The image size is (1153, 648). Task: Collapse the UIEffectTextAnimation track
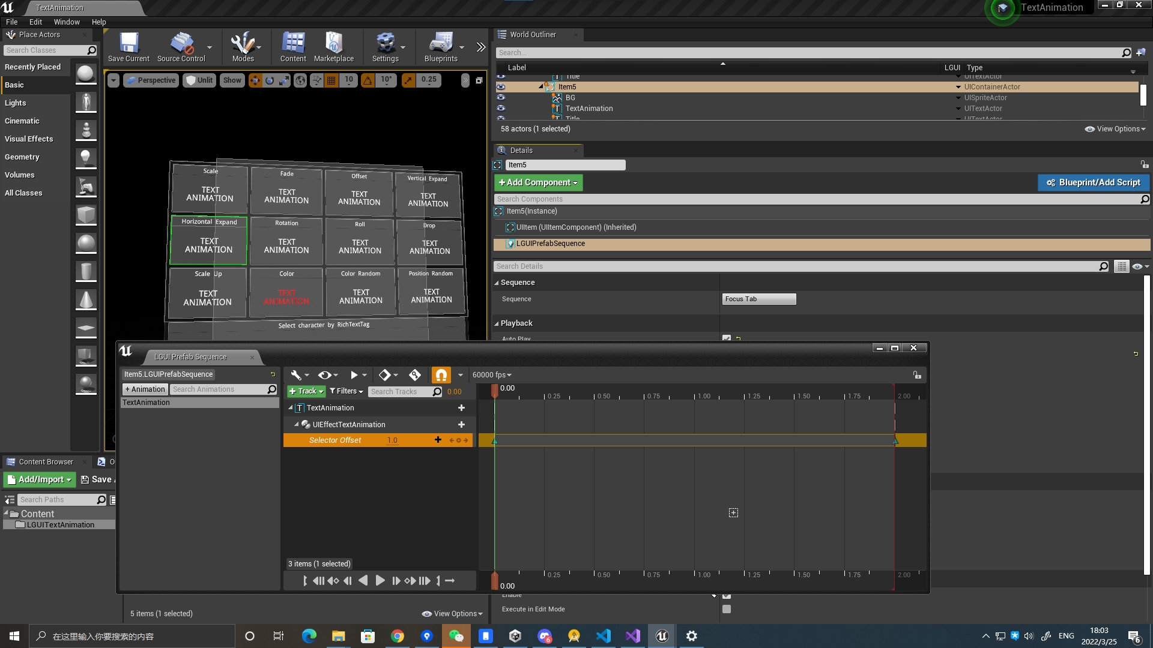click(296, 424)
